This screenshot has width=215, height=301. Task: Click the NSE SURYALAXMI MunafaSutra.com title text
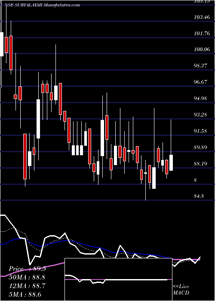point(42,5)
